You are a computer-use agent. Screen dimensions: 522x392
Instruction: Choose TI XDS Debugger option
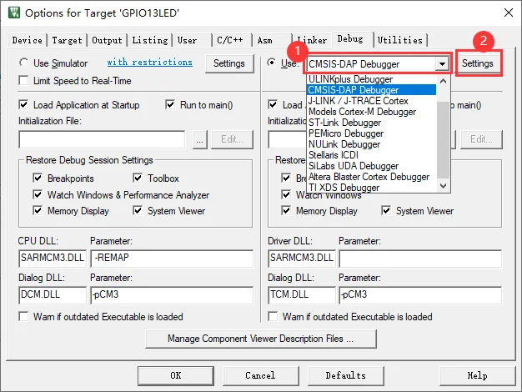pos(372,188)
